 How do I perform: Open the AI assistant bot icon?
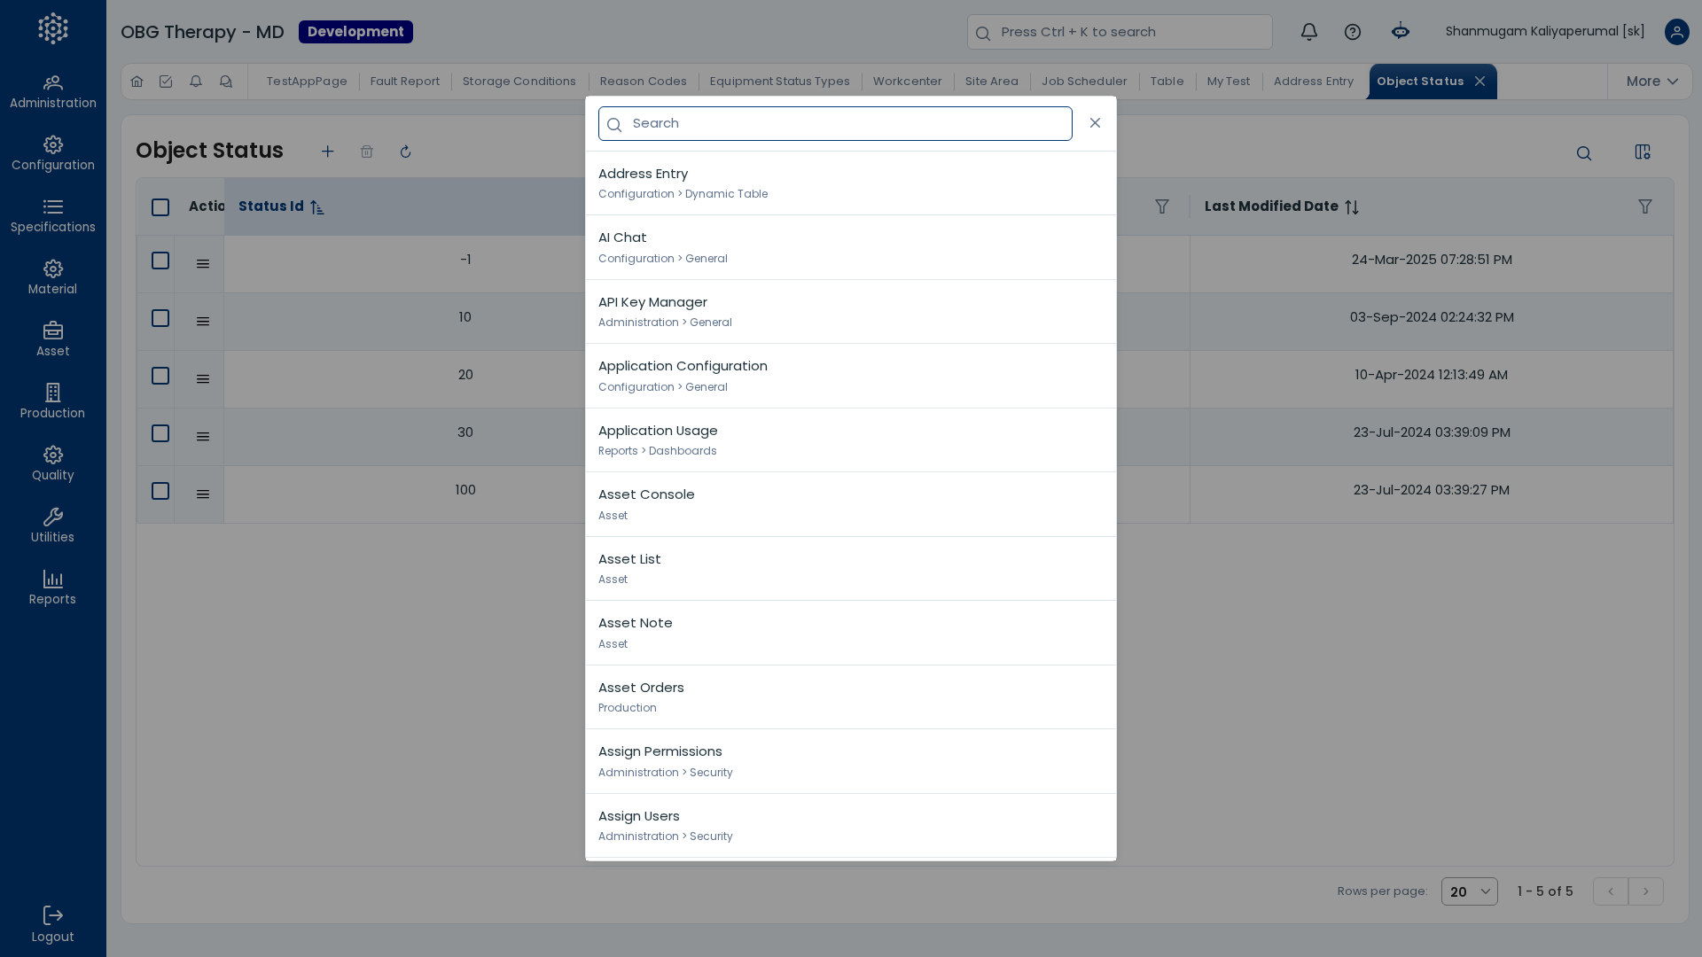pyautogui.click(x=1401, y=32)
